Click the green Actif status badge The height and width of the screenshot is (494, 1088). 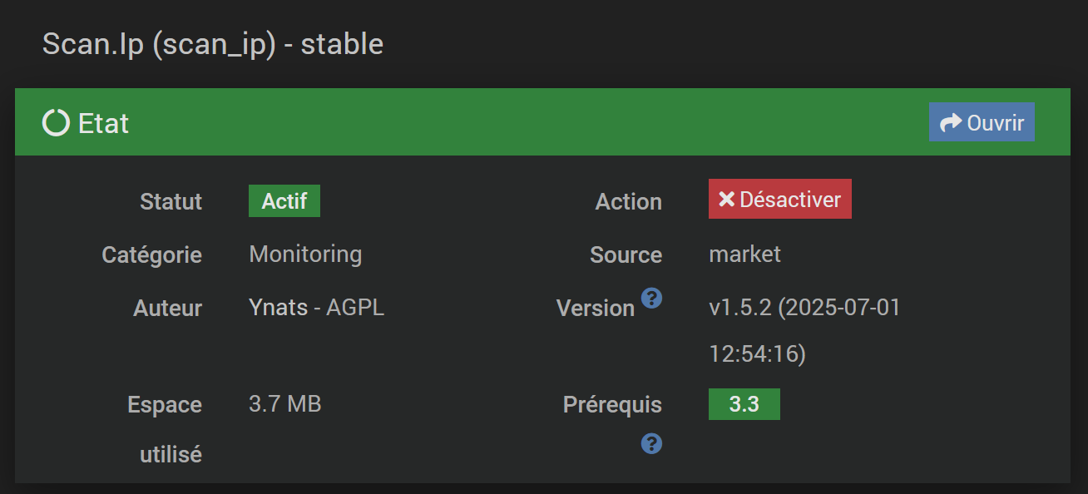[x=284, y=201]
